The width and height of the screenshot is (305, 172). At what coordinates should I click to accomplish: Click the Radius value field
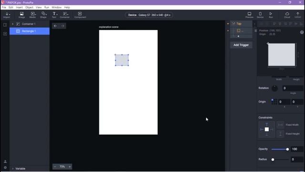tap(297, 160)
